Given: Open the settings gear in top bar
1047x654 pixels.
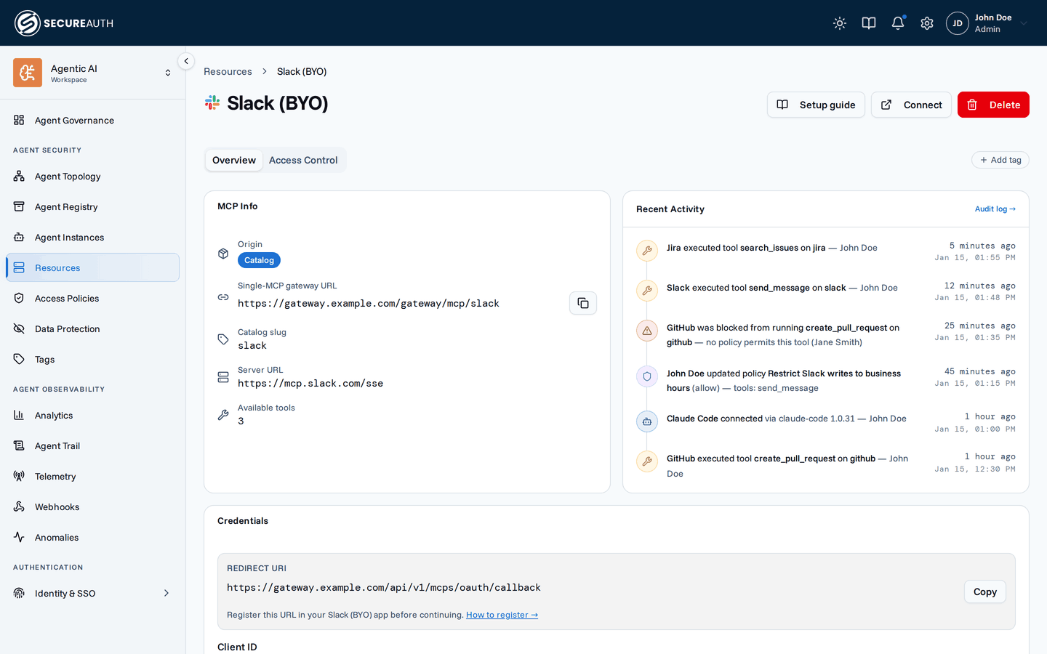Looking at the screenshot, I should [927, 23].
